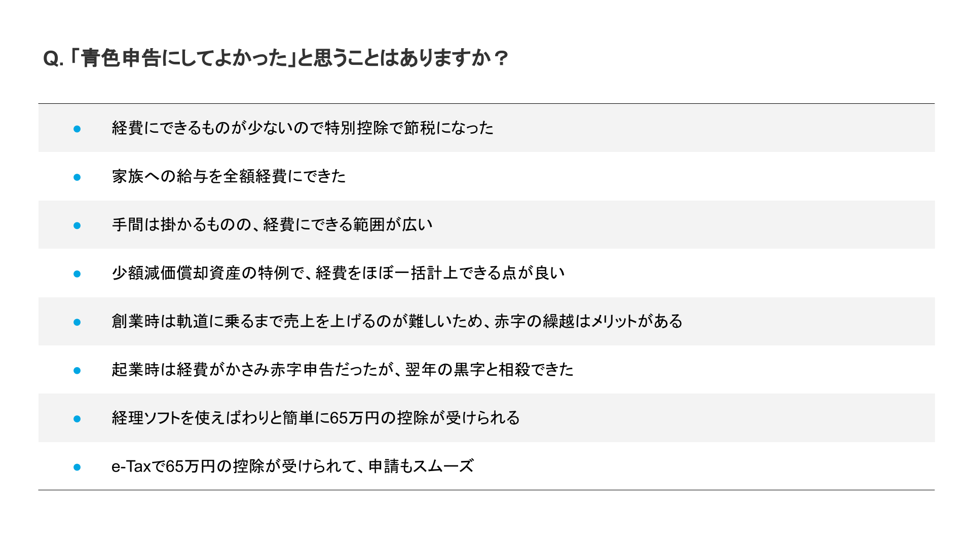Click the top horizontal divider line
Image resolution: width=973 pixels, height=547 pixels.
pos(486,103)
